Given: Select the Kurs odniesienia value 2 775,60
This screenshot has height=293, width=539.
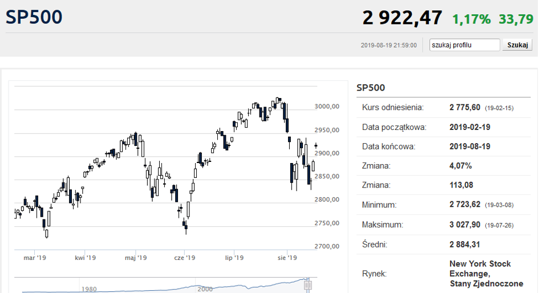Looking at the screenshot, I should [x=464, y=107].
